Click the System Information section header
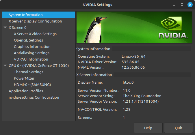The image size is (195, 135). [93, 49]
